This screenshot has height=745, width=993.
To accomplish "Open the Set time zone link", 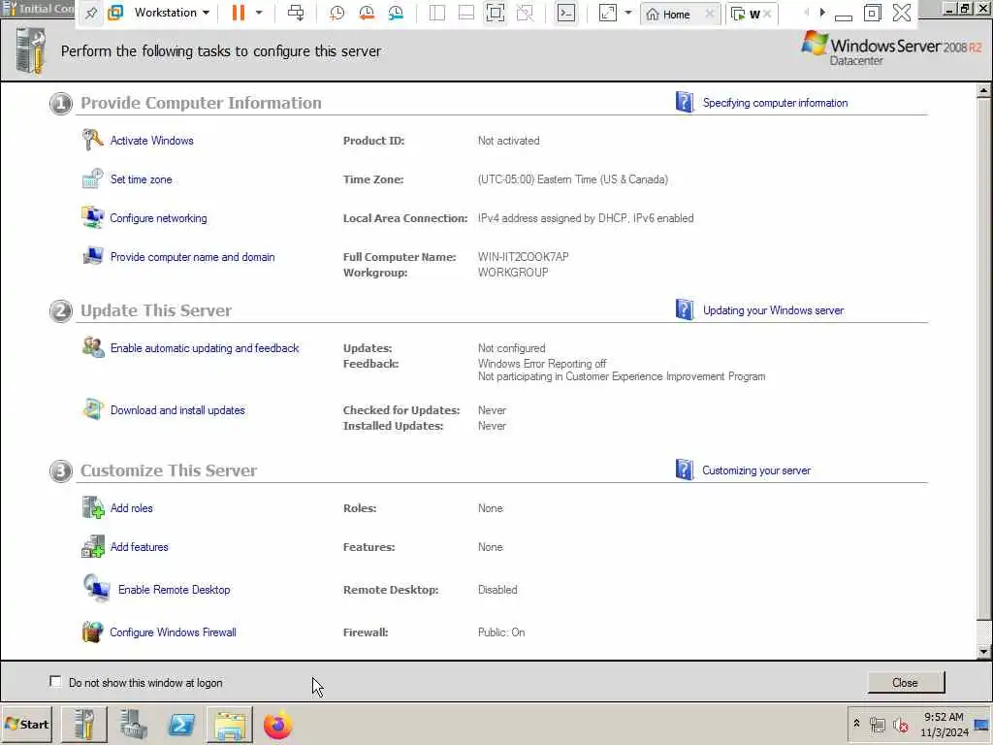I will click(x=142, y=179).
